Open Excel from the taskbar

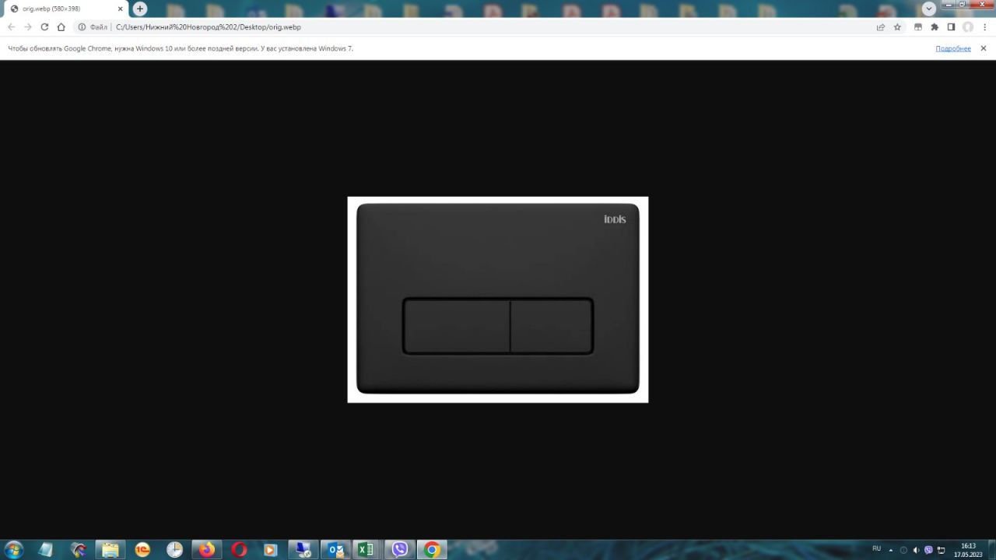366,550
